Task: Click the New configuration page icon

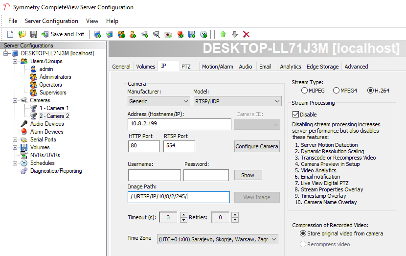Action: click(10, 34)
